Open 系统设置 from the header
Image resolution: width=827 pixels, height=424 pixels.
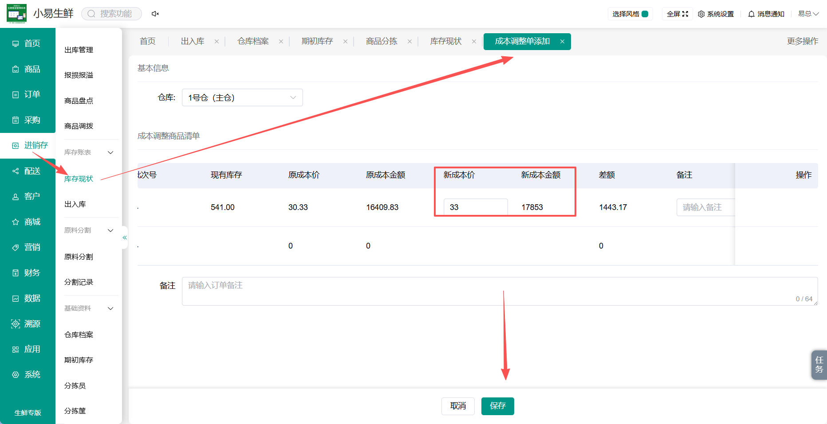coord(716,14)
